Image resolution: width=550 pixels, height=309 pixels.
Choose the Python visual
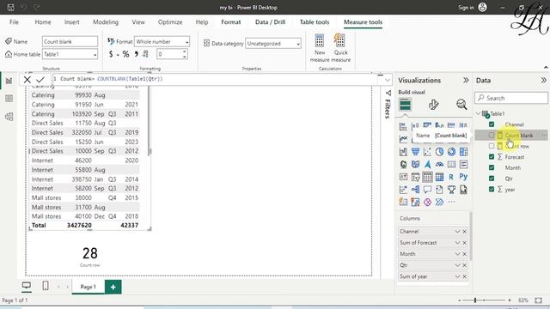coord(463,177)
